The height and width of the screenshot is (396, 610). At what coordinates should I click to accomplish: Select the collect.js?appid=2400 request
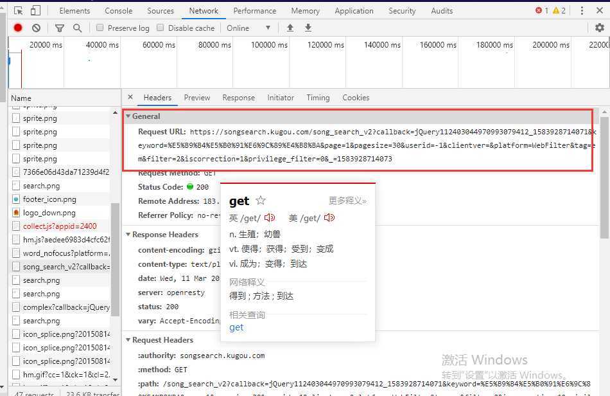pyautogui.click(x=60, y=226)
